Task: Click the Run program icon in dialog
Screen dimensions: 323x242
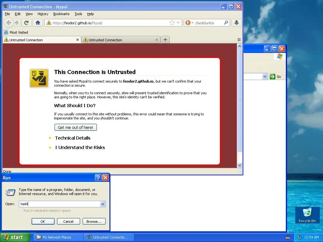Action: [10, 192]
